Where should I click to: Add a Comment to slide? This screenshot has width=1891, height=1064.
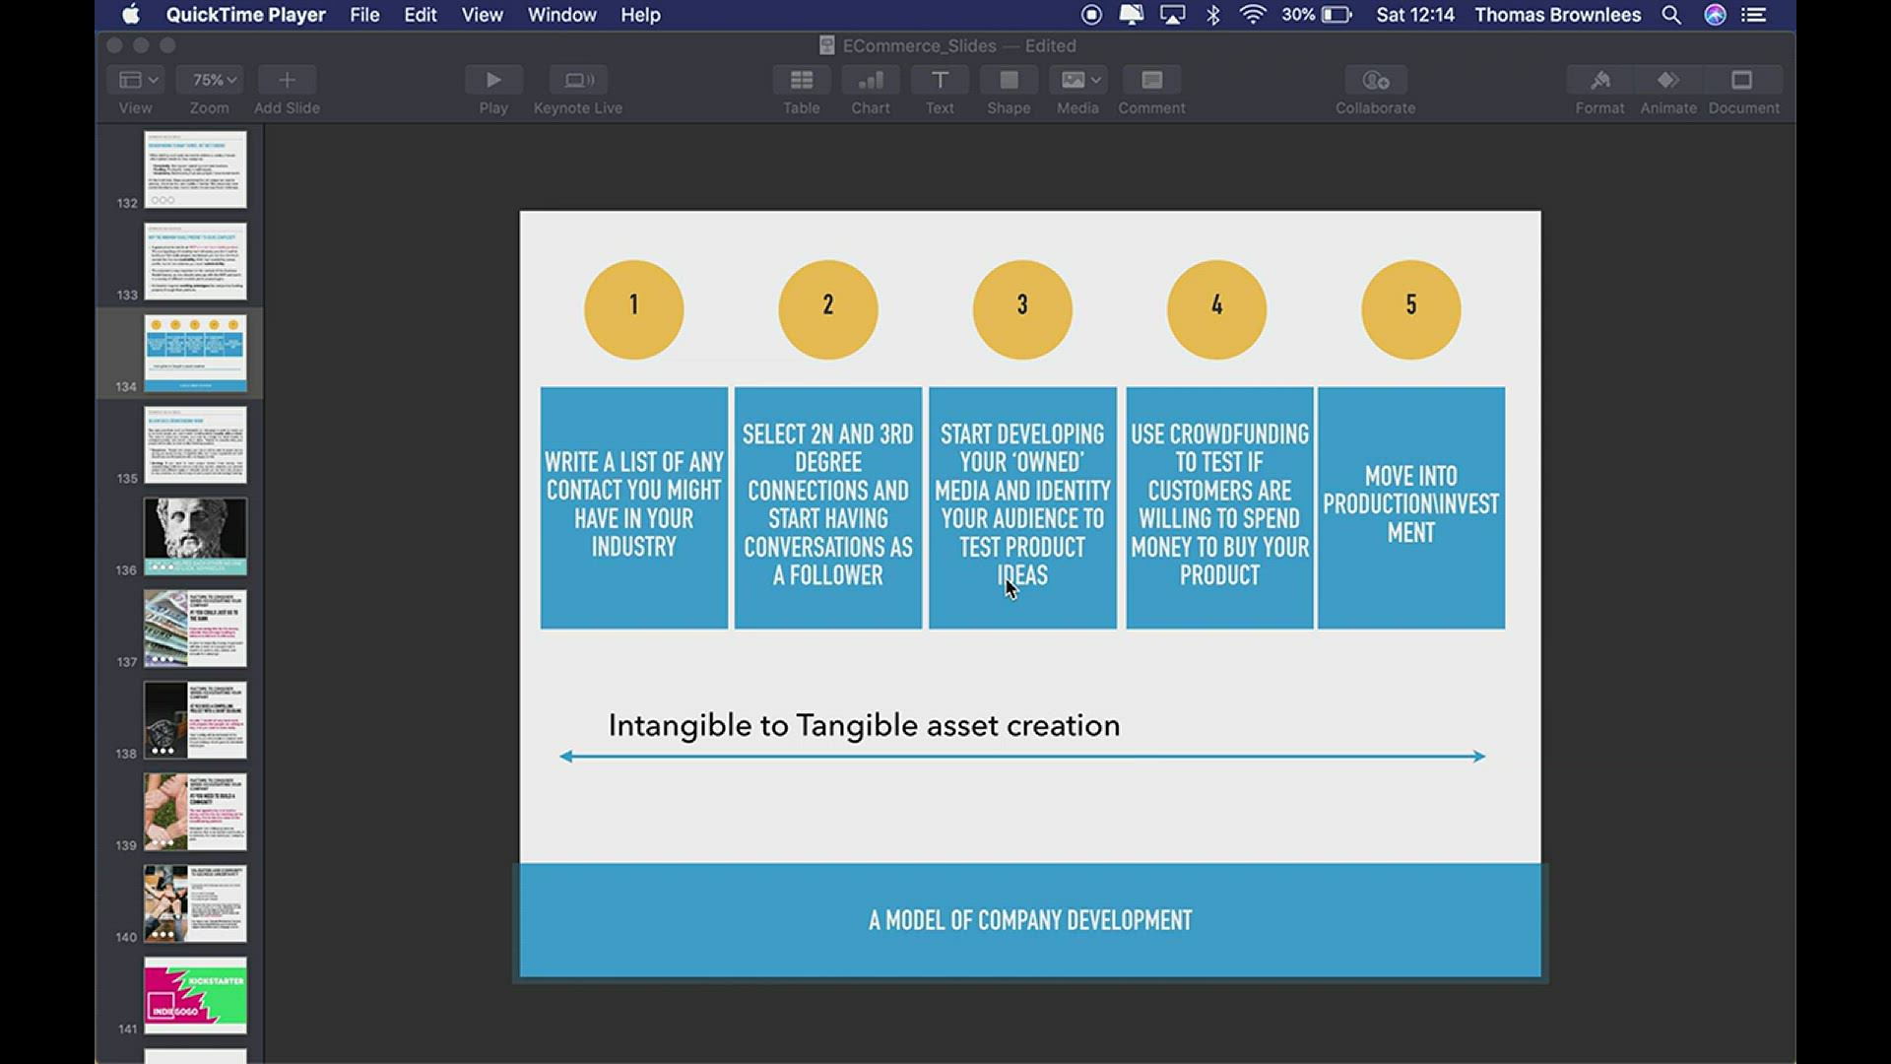(1151, 80)
